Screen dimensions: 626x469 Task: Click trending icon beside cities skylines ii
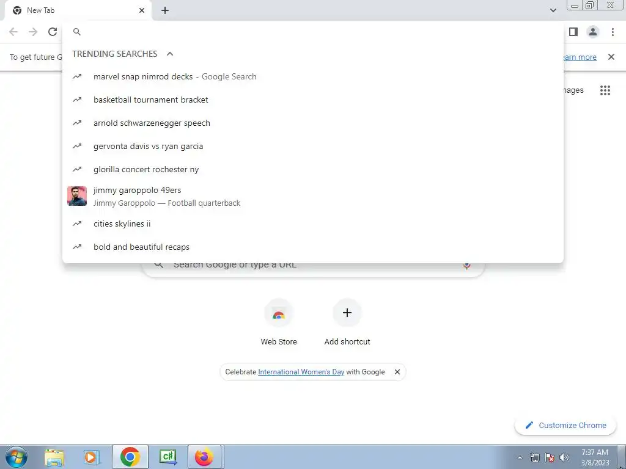coord(77,224)
